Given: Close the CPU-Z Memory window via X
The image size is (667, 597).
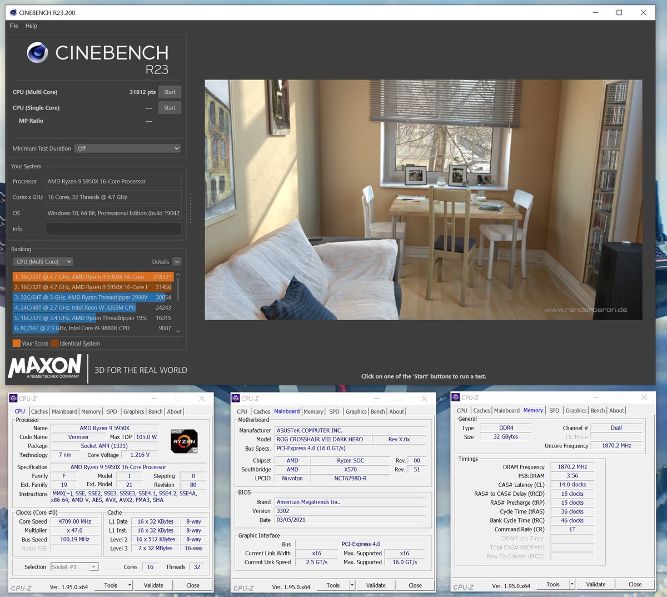Looking at the screenshot, I should coord(644,397).
